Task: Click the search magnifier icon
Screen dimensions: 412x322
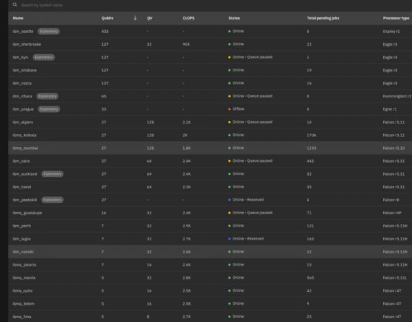Action: 14,5
